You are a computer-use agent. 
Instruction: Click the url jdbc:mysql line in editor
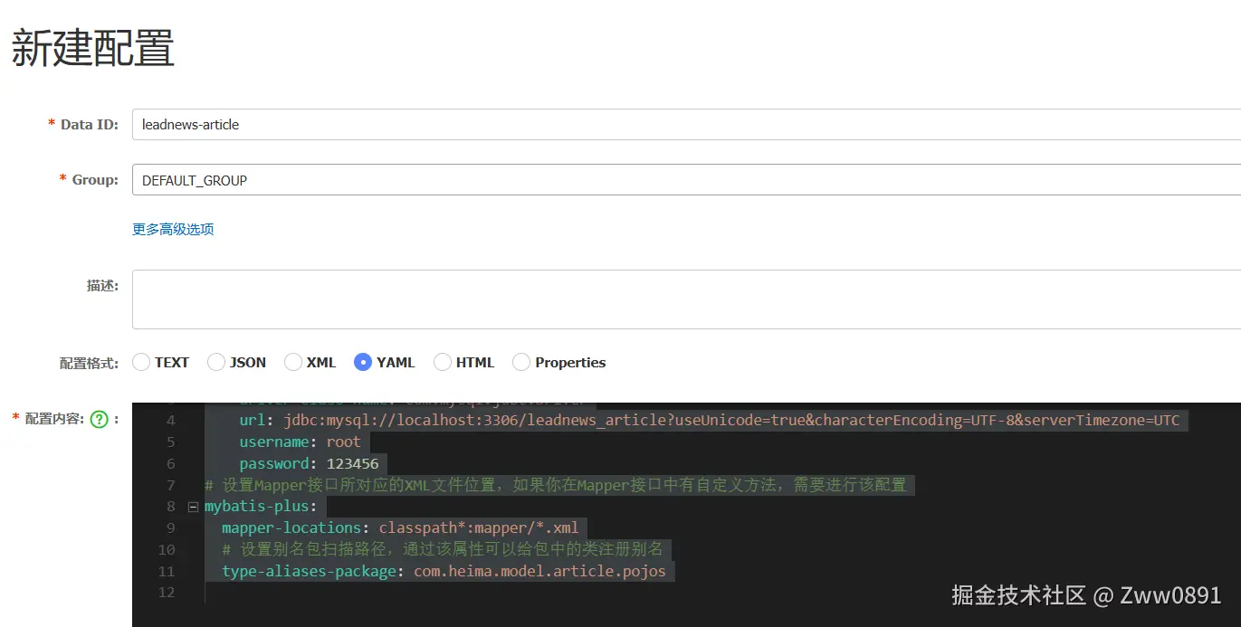[709, 421]
